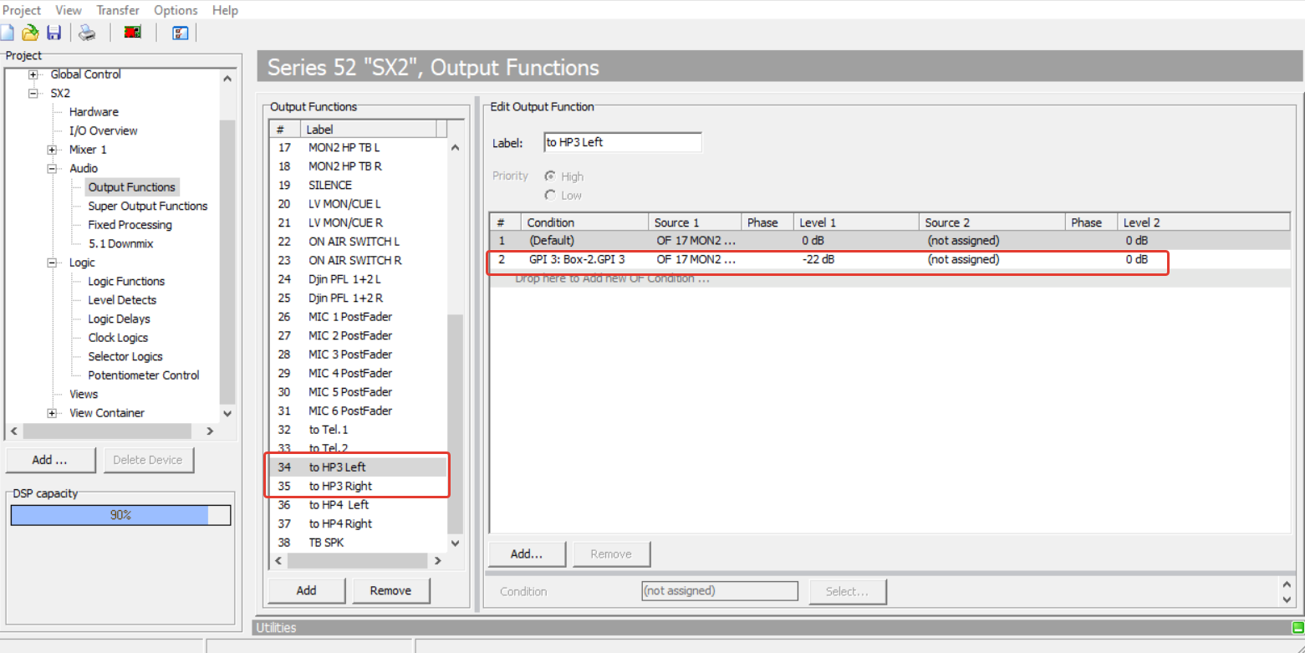
Task: Create a new project with the blank page icon
Action: (7, 33)
